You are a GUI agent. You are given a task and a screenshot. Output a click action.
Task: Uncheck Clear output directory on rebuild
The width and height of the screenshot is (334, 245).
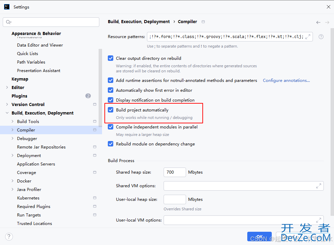111,58
